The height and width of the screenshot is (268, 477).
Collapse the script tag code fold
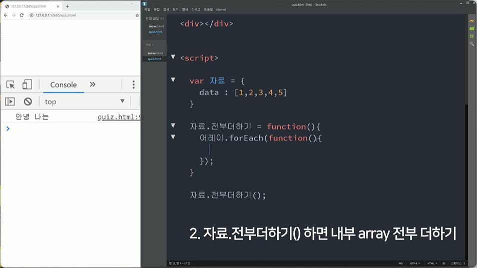click(173, 57)
